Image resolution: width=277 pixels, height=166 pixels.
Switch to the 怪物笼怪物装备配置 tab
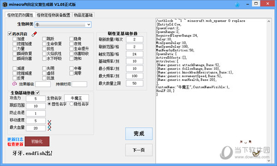(x=54, y=15)
